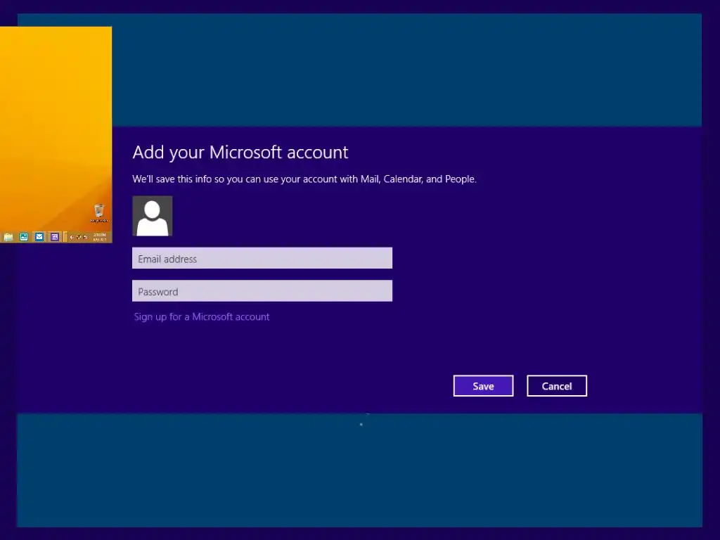720x540 pixels.
Task: Open the Sign up for a Microsoft account link
Action: tap(202, 317)
